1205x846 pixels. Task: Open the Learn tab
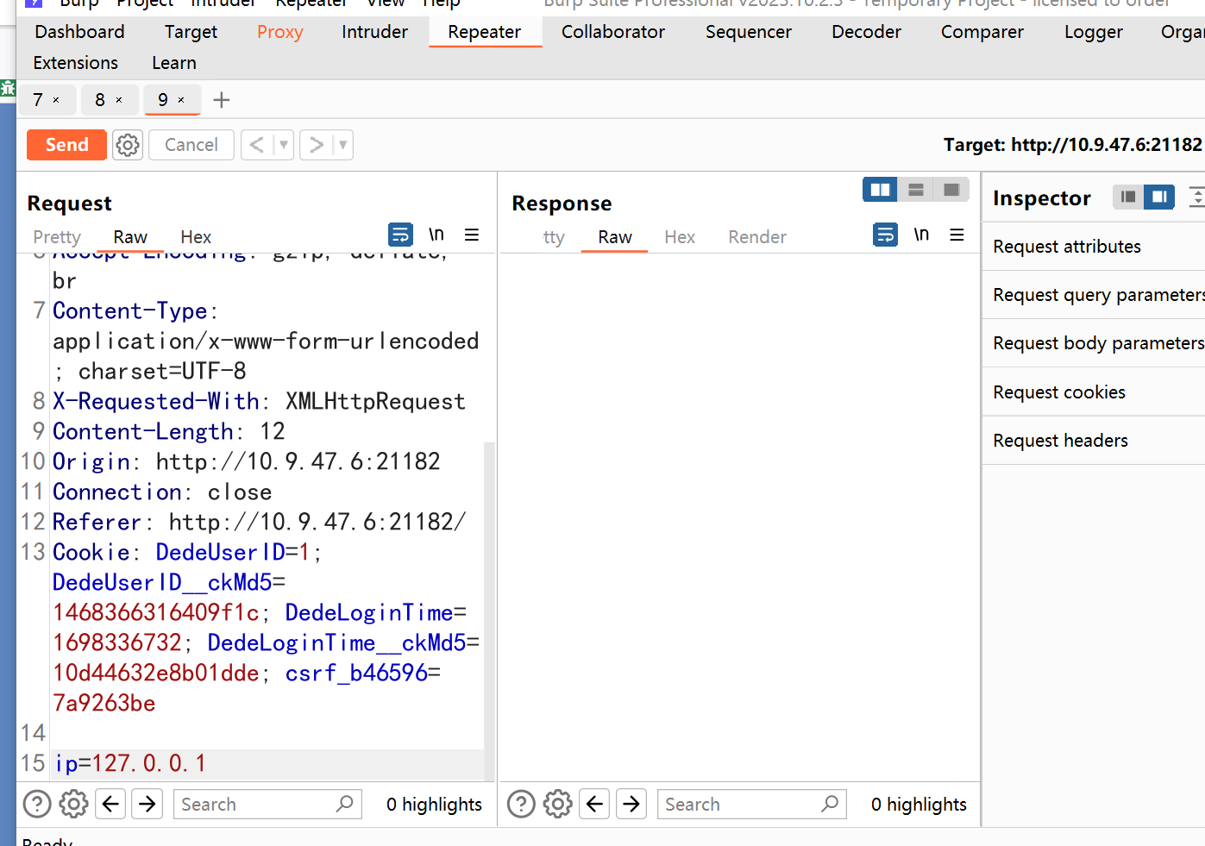click(x=174, y=63)
